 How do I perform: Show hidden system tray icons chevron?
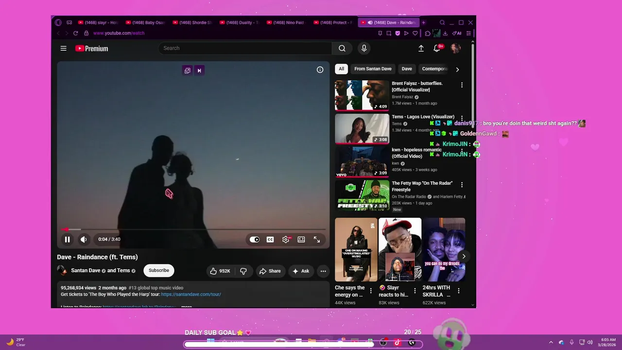point(551,342)
